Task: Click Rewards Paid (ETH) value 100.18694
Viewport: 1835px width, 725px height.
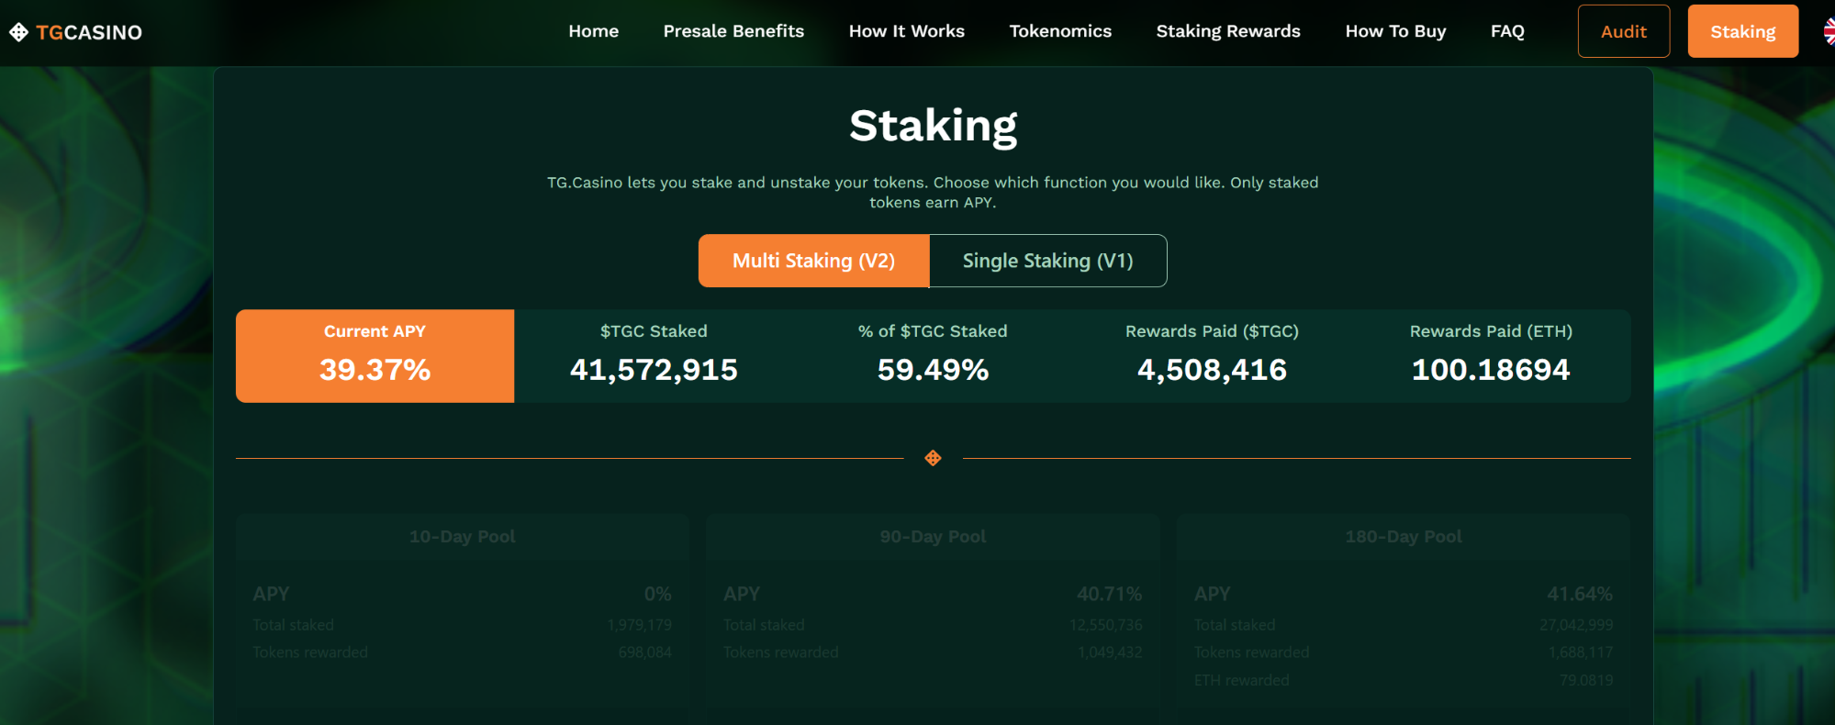Action: tap(1491, 370)
